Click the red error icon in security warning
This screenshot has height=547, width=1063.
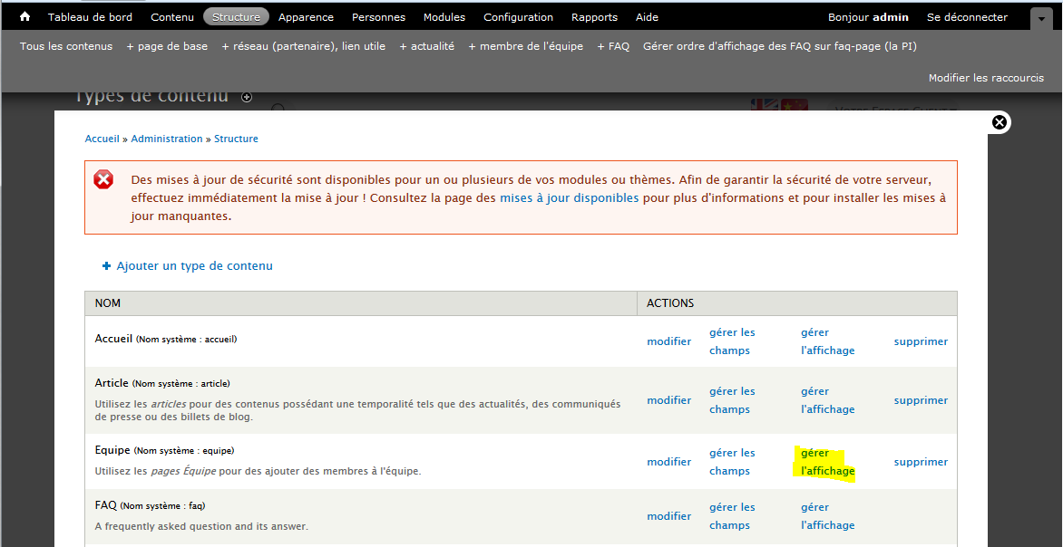[x=104, y=179]
